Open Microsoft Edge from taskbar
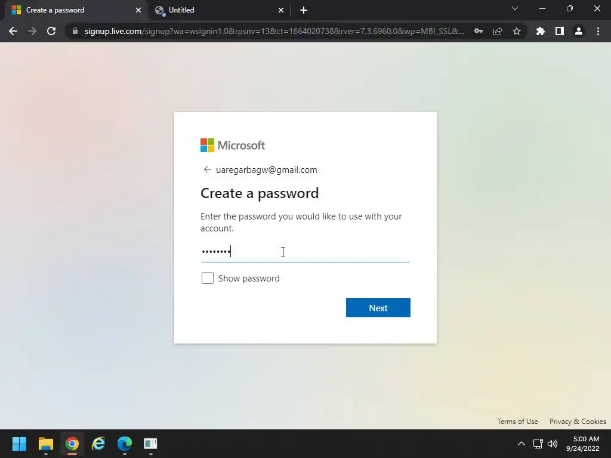This screenshot has width=611, height=458. pos(124,444)
